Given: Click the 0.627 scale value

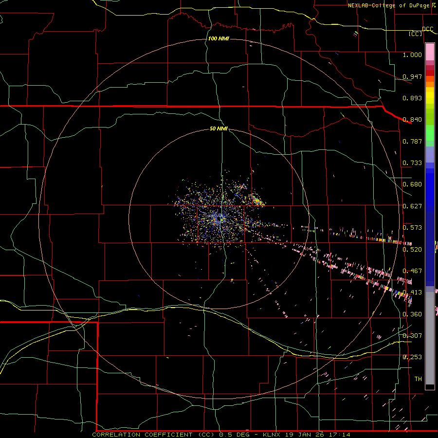Looking at the screenshot, I should point(412,206).
